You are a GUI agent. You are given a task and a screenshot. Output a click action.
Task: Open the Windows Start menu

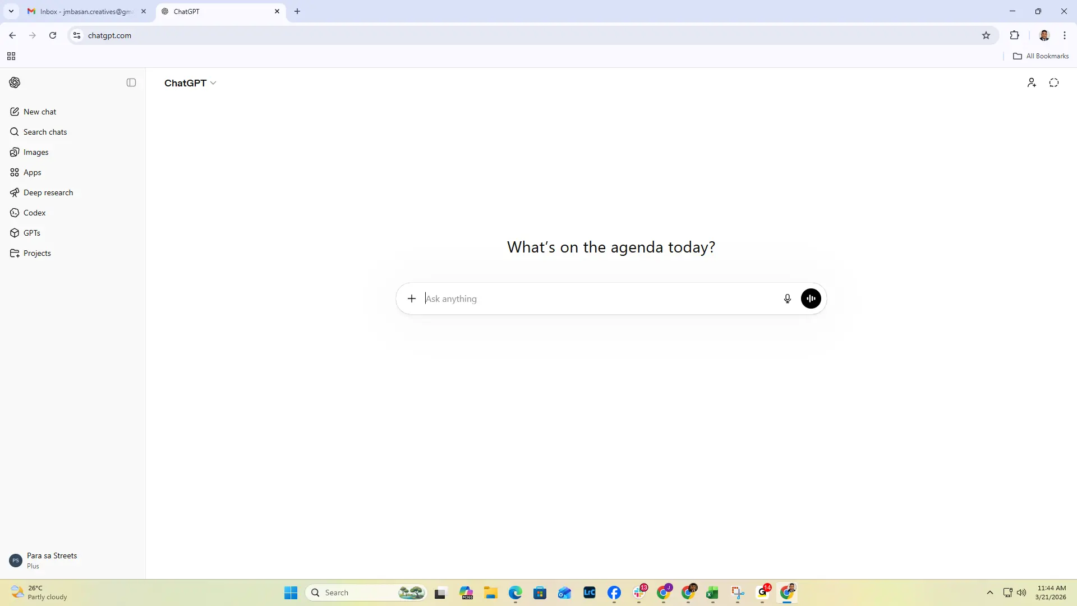[291, 593]
